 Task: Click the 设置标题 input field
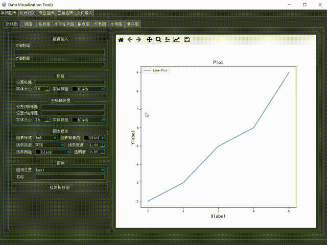70,82
